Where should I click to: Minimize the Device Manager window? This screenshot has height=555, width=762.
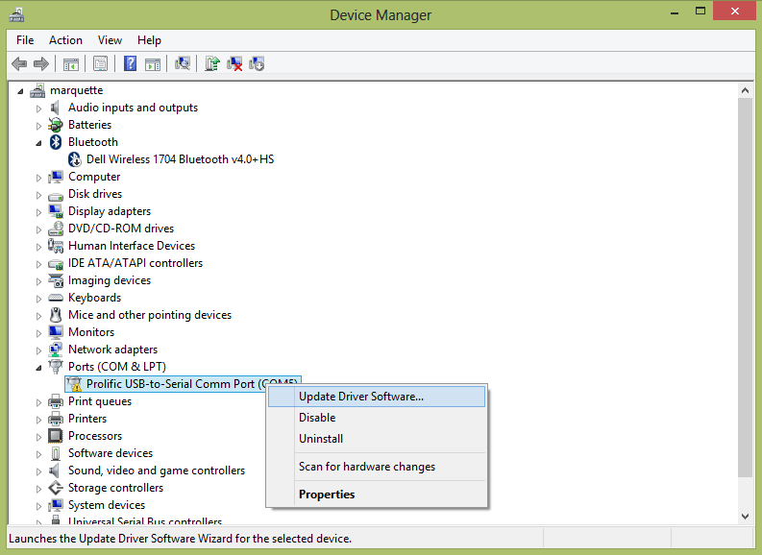point(675,12)
